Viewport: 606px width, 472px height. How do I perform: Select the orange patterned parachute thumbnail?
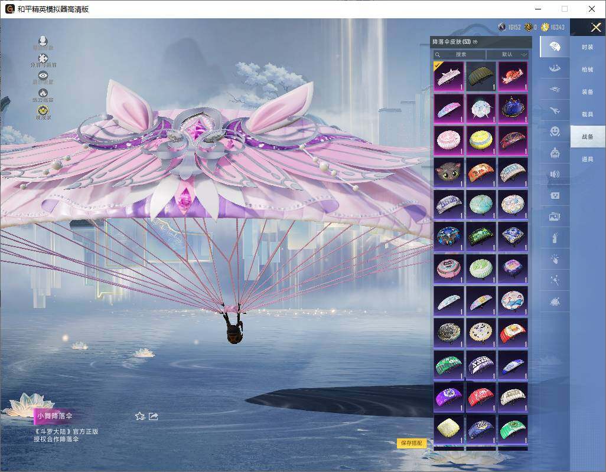click(x=481, y=172)
